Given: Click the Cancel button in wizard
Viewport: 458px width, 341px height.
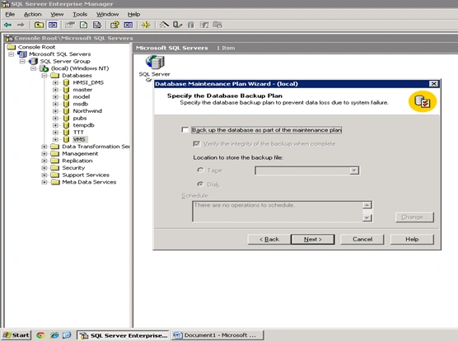Looking at the screenshot, I should [x=362, y=240].
